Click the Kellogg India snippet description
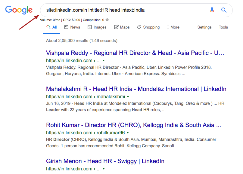The height and width of the screenshot is (174, 243). click(x=131, y=143)
